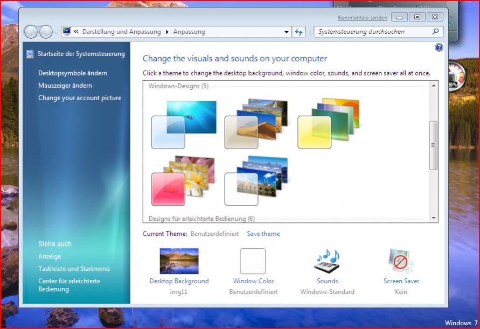Click the Forward navigation arrow
This screenshot has width=480, height=329.
click(46, 32)
